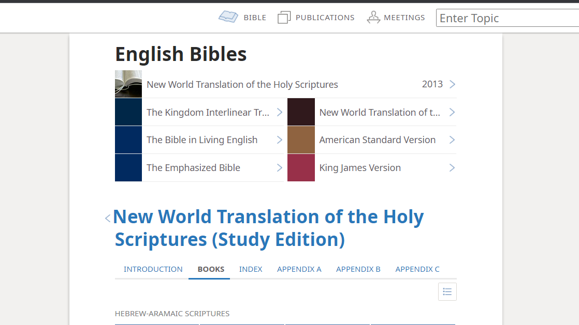Toggle the list view icon button
The image size is (579, 325).
pyautogui.click(x=447, y=292)
